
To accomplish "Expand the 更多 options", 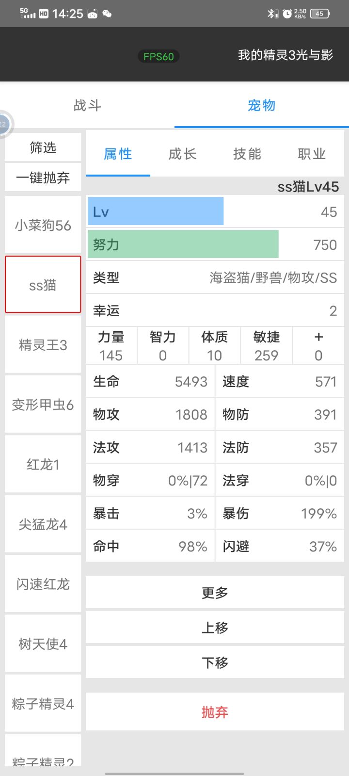I will tap(215, 592).
